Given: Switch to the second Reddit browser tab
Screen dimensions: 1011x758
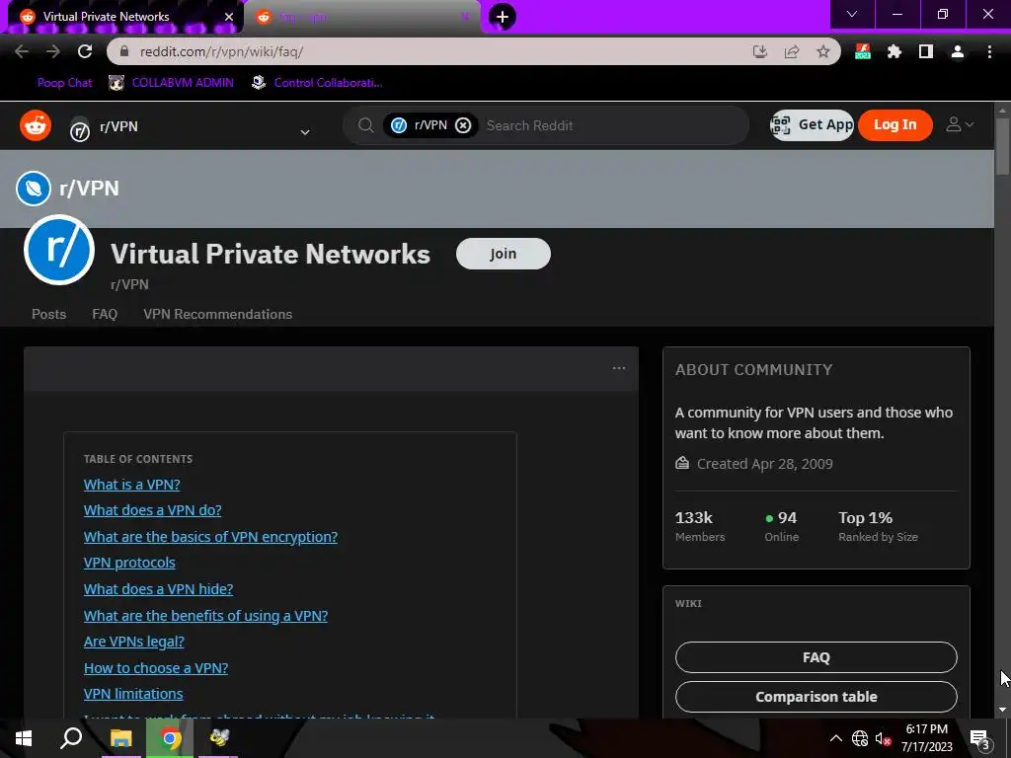Looking at the screenshot, I should pos(361,17).
